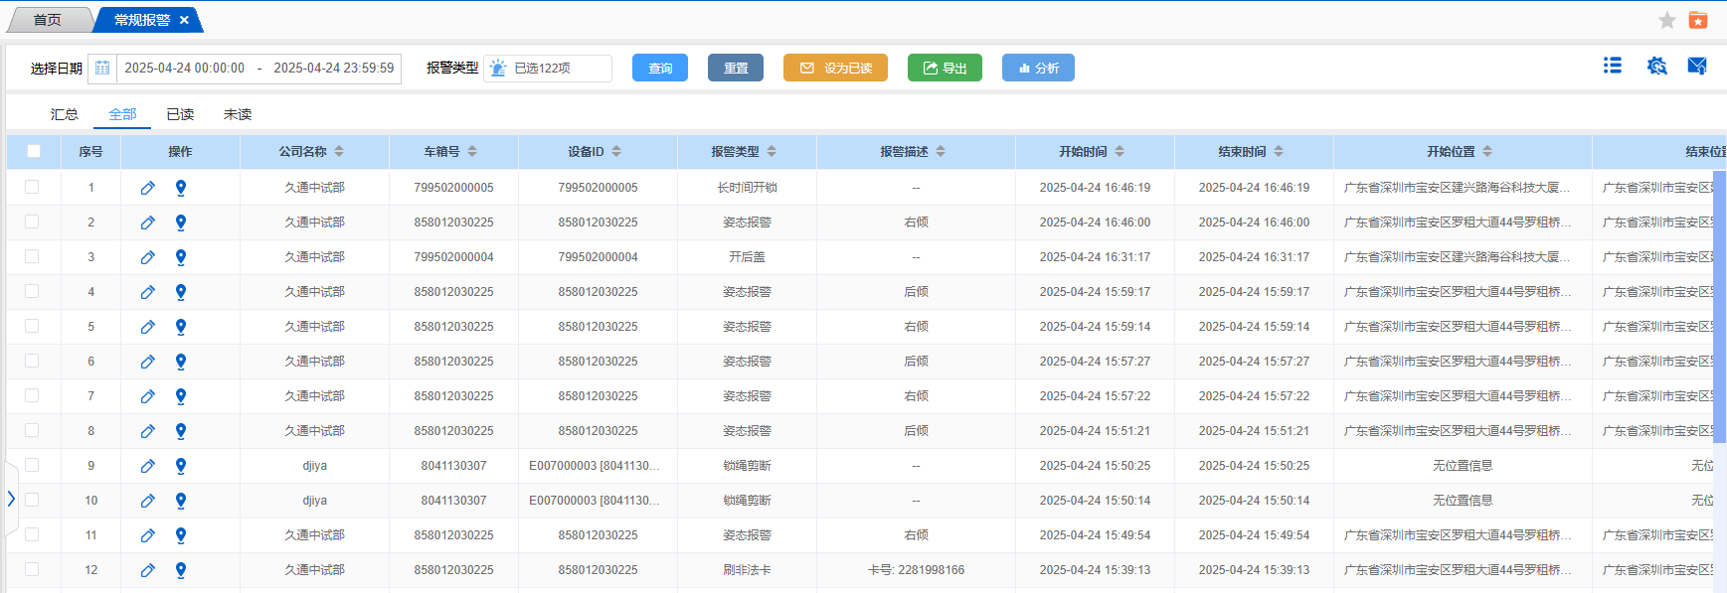Open the 报警类型 dropdown showing 已选122项
This screenshot has width=1727, height=593.
[548, 69]
